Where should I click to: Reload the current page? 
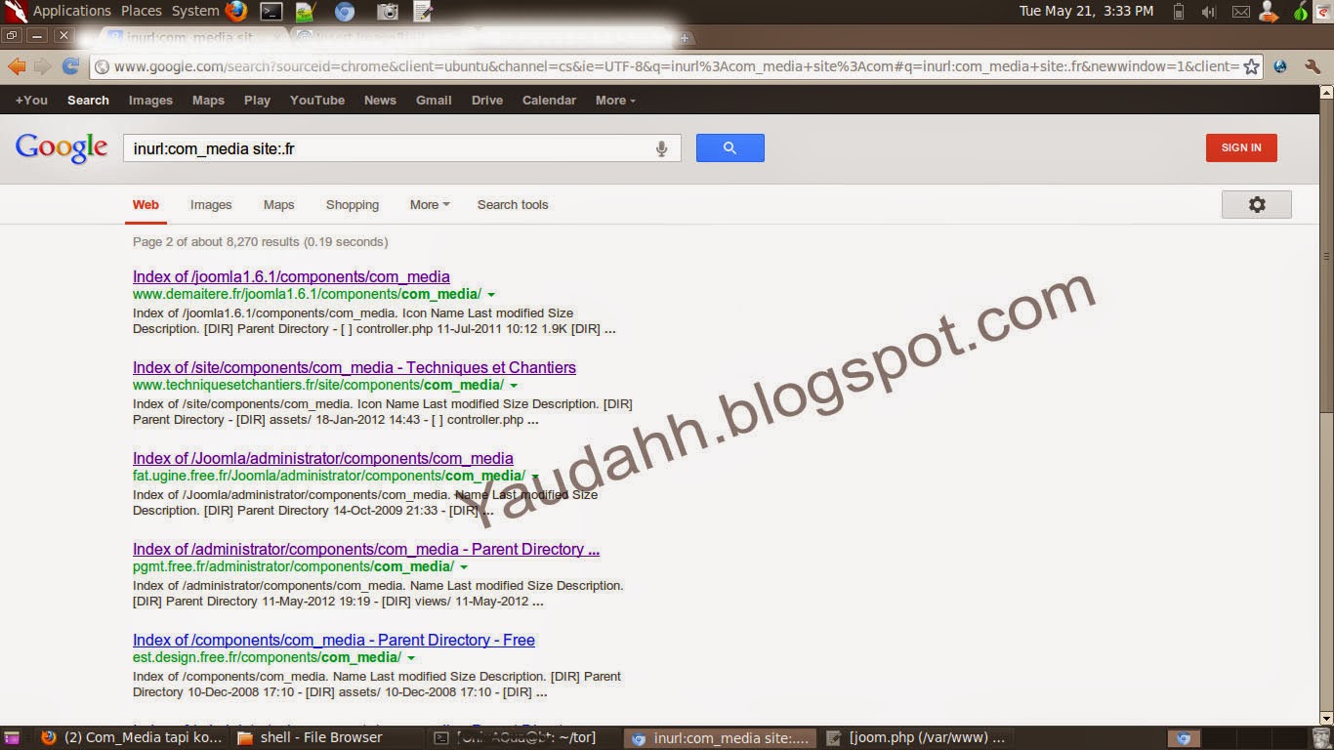tap(70, 66)
